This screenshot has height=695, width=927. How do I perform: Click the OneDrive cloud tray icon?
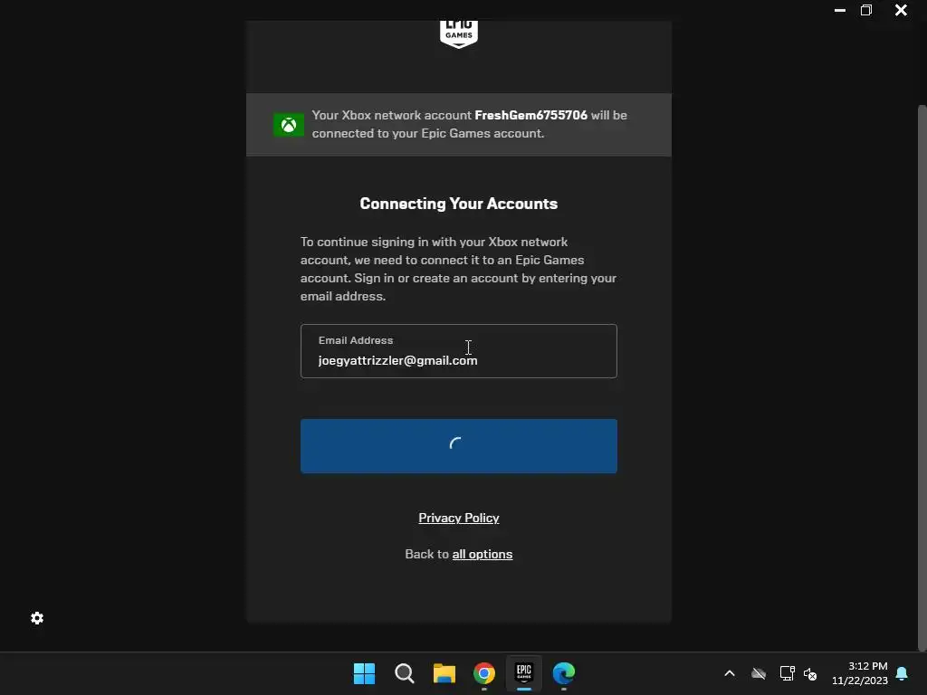click(x=759, y=673)
